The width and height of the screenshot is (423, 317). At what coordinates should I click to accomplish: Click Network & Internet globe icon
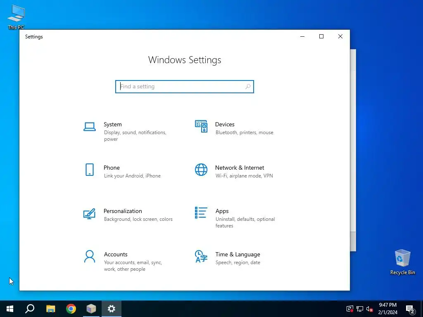pos(201,170)
